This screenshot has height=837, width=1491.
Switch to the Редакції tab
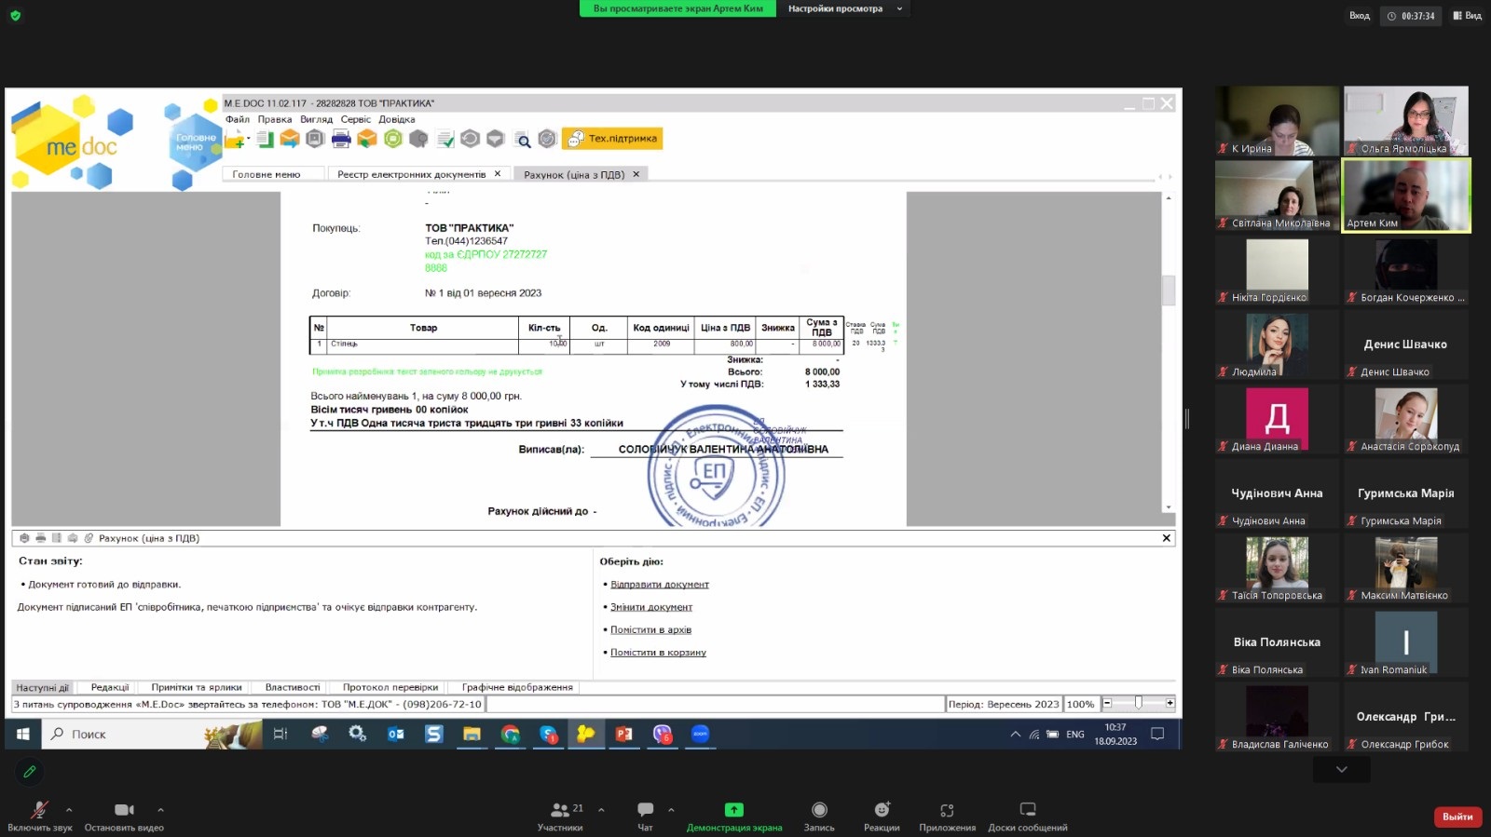[x=110, y=688]
